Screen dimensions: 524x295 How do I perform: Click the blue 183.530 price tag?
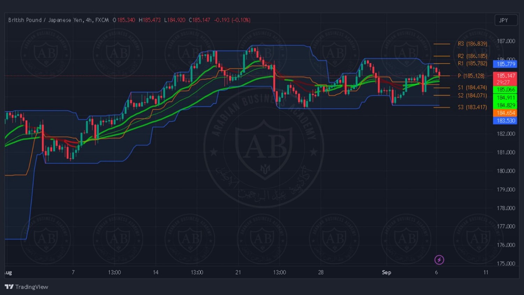505,121
